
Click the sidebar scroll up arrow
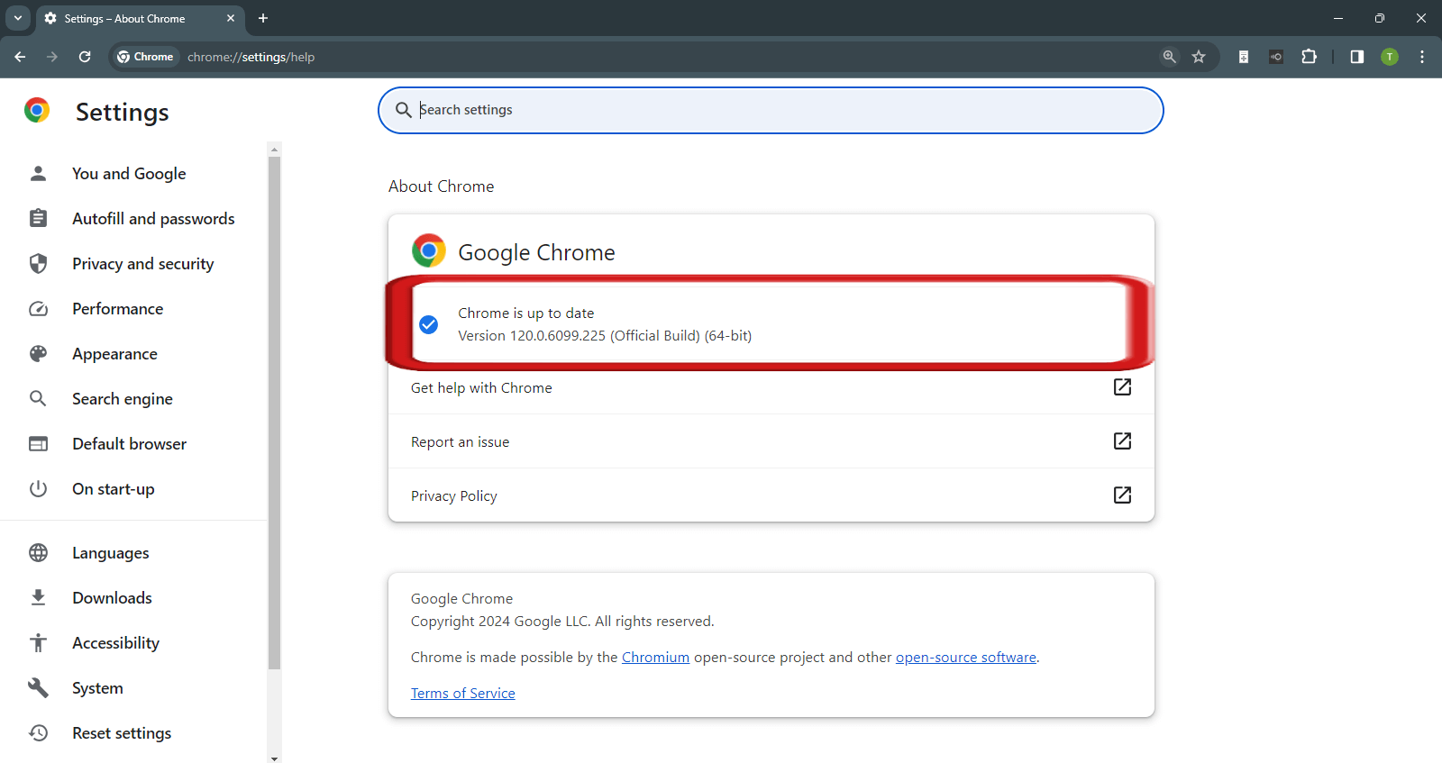(275, 149)
